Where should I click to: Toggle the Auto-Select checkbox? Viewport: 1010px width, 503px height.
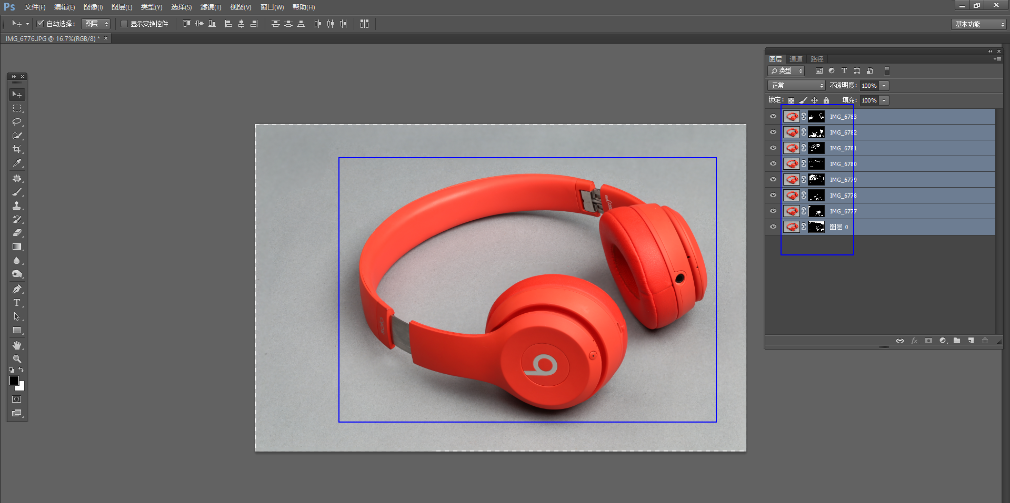tap(40, 24)
